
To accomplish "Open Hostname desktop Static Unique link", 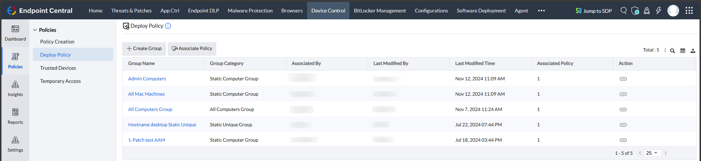I will point(162,125).
